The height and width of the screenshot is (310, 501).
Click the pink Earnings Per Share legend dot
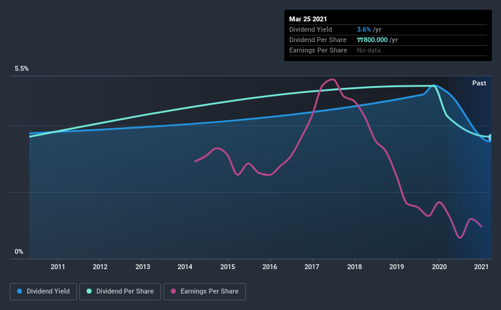click(x=172, y=292)
